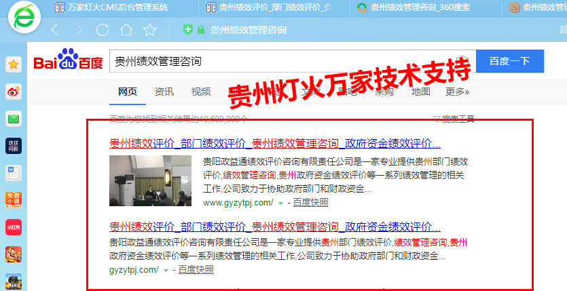
Task: Expand the 更多» search categories
Action: (x=457, y=92)
